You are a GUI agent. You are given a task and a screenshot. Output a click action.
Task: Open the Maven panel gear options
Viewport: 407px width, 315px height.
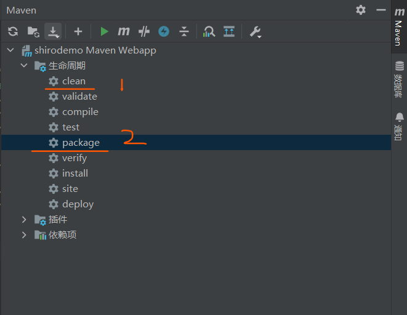361,10
